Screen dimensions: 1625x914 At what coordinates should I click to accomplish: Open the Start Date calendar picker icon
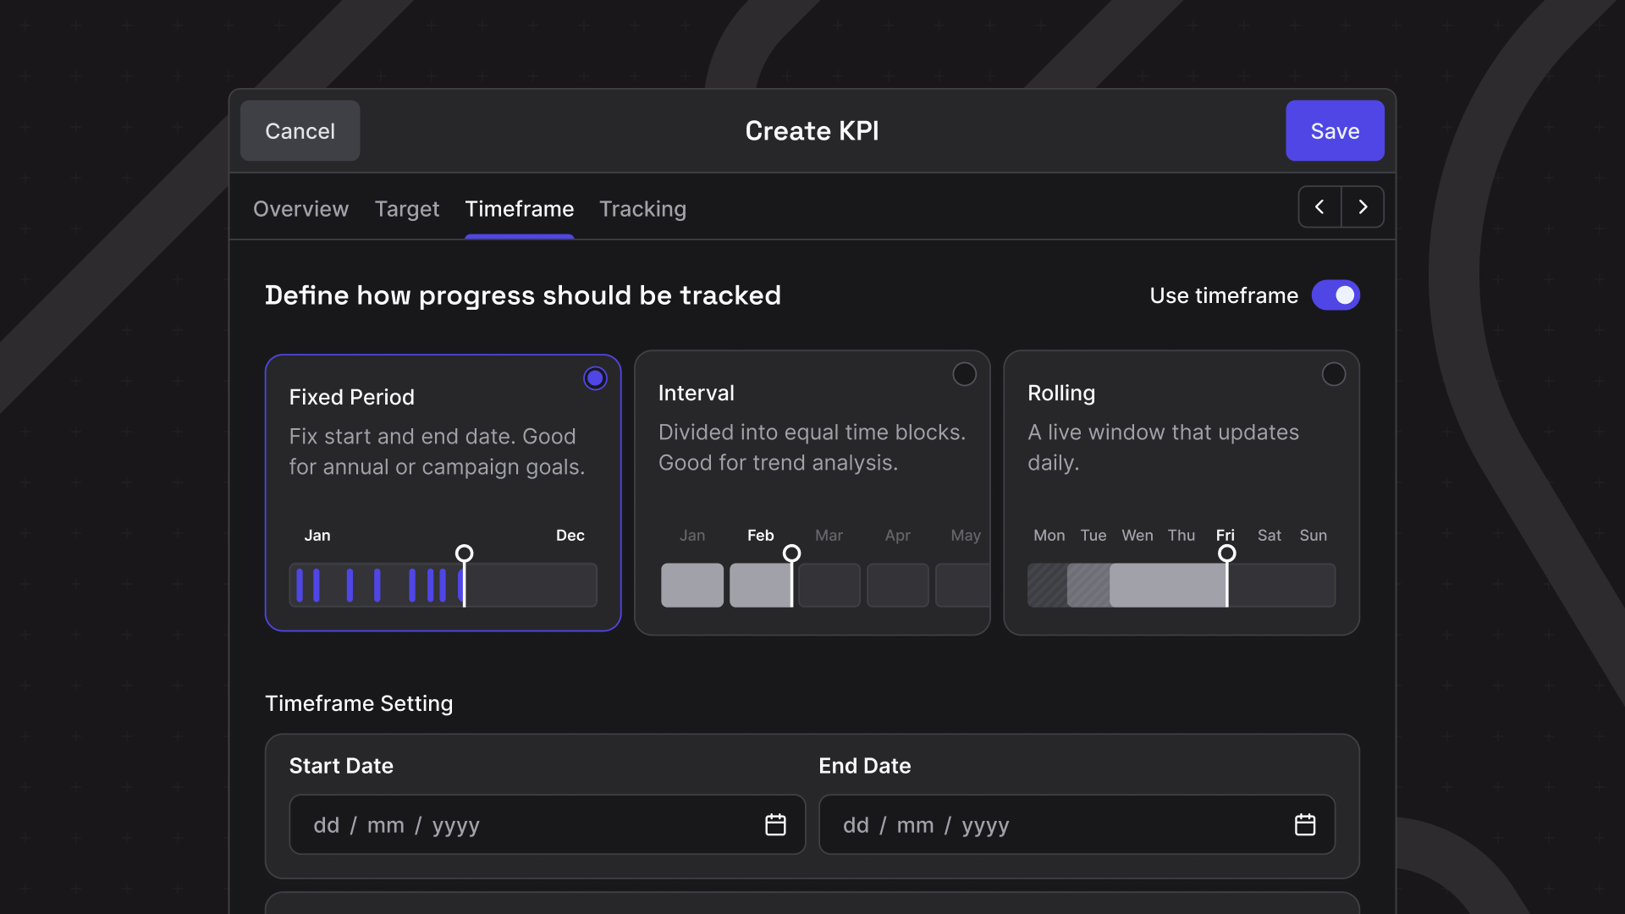775,824
